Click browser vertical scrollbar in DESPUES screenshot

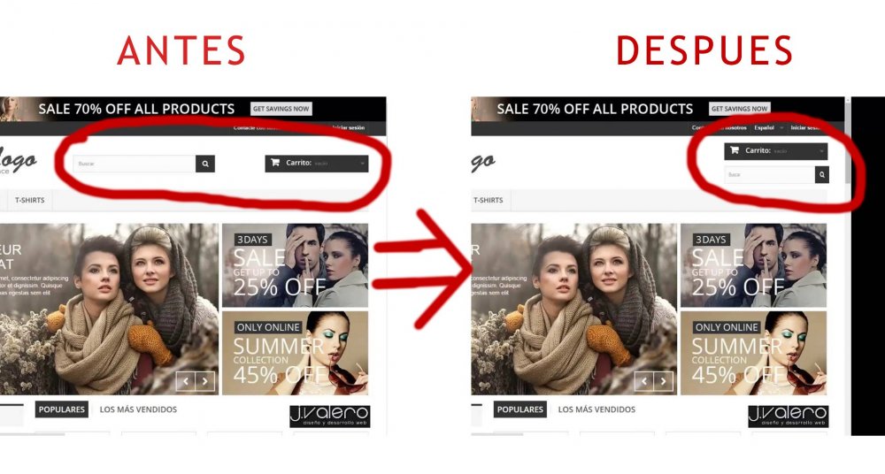coord(848,265)
